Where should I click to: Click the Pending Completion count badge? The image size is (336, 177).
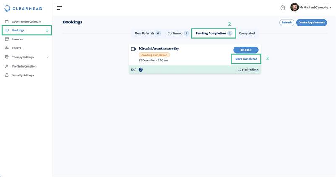pos(230,34)
